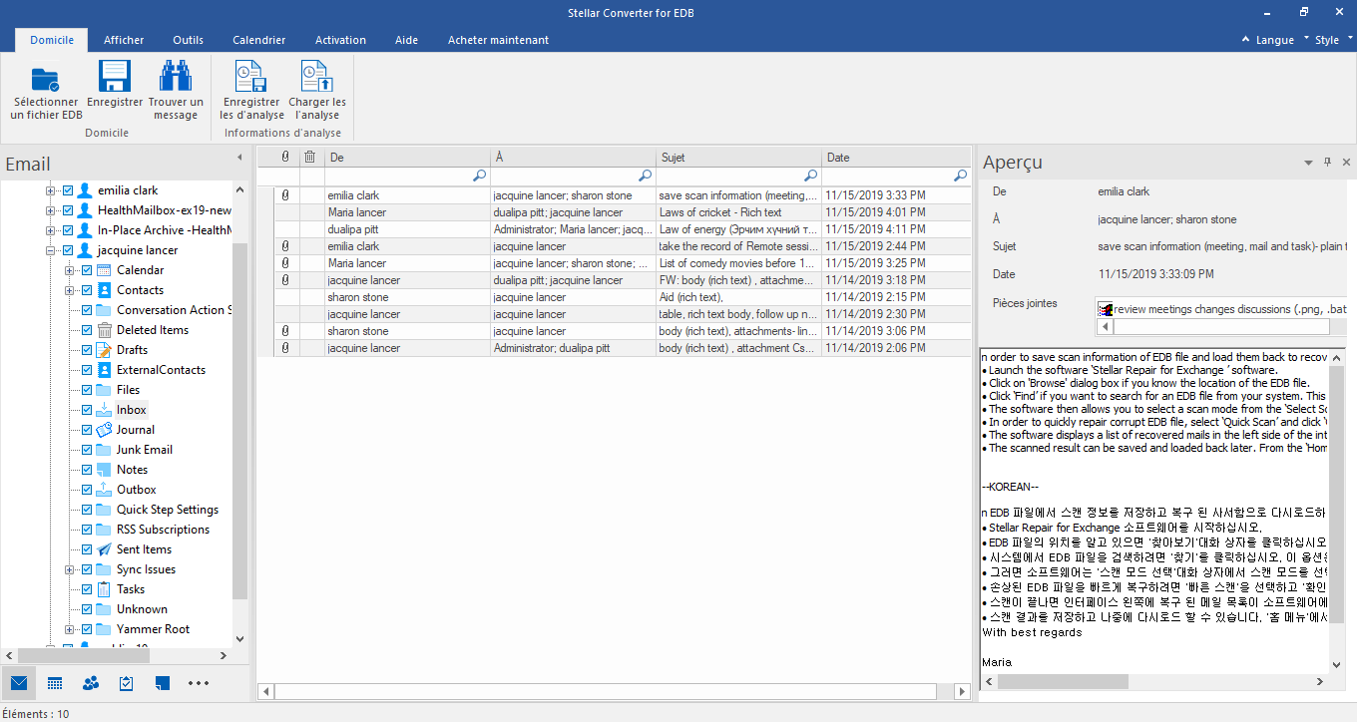Open Aperçu panel dropdown arrow
The height and width of the screenshot is (722, 1357).
pyautogui.click(x=1308, y=162)
